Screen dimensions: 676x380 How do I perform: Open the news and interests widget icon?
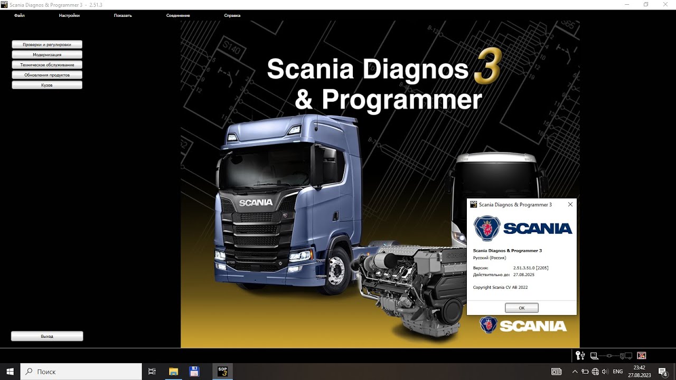pos(556,372)
